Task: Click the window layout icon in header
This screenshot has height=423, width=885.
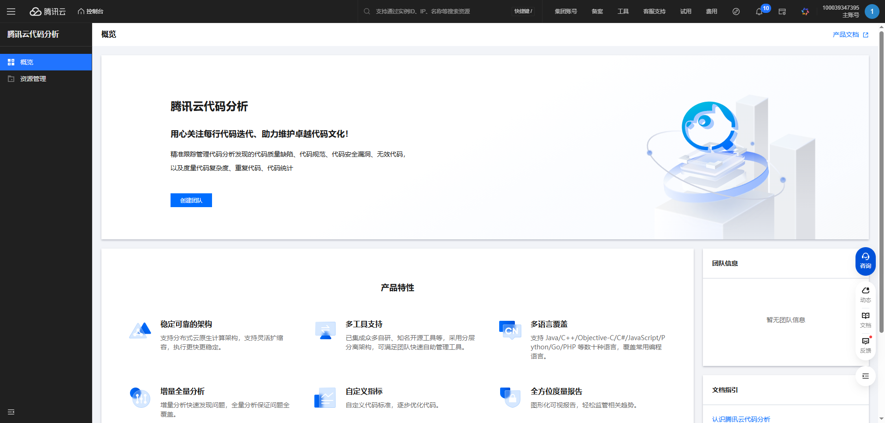Action: coord(782,12)
